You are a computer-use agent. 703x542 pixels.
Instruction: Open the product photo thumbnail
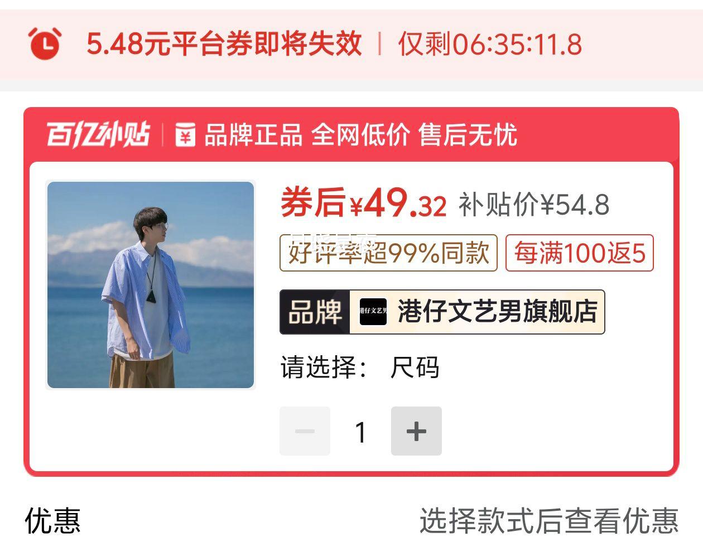coord(151,285)
